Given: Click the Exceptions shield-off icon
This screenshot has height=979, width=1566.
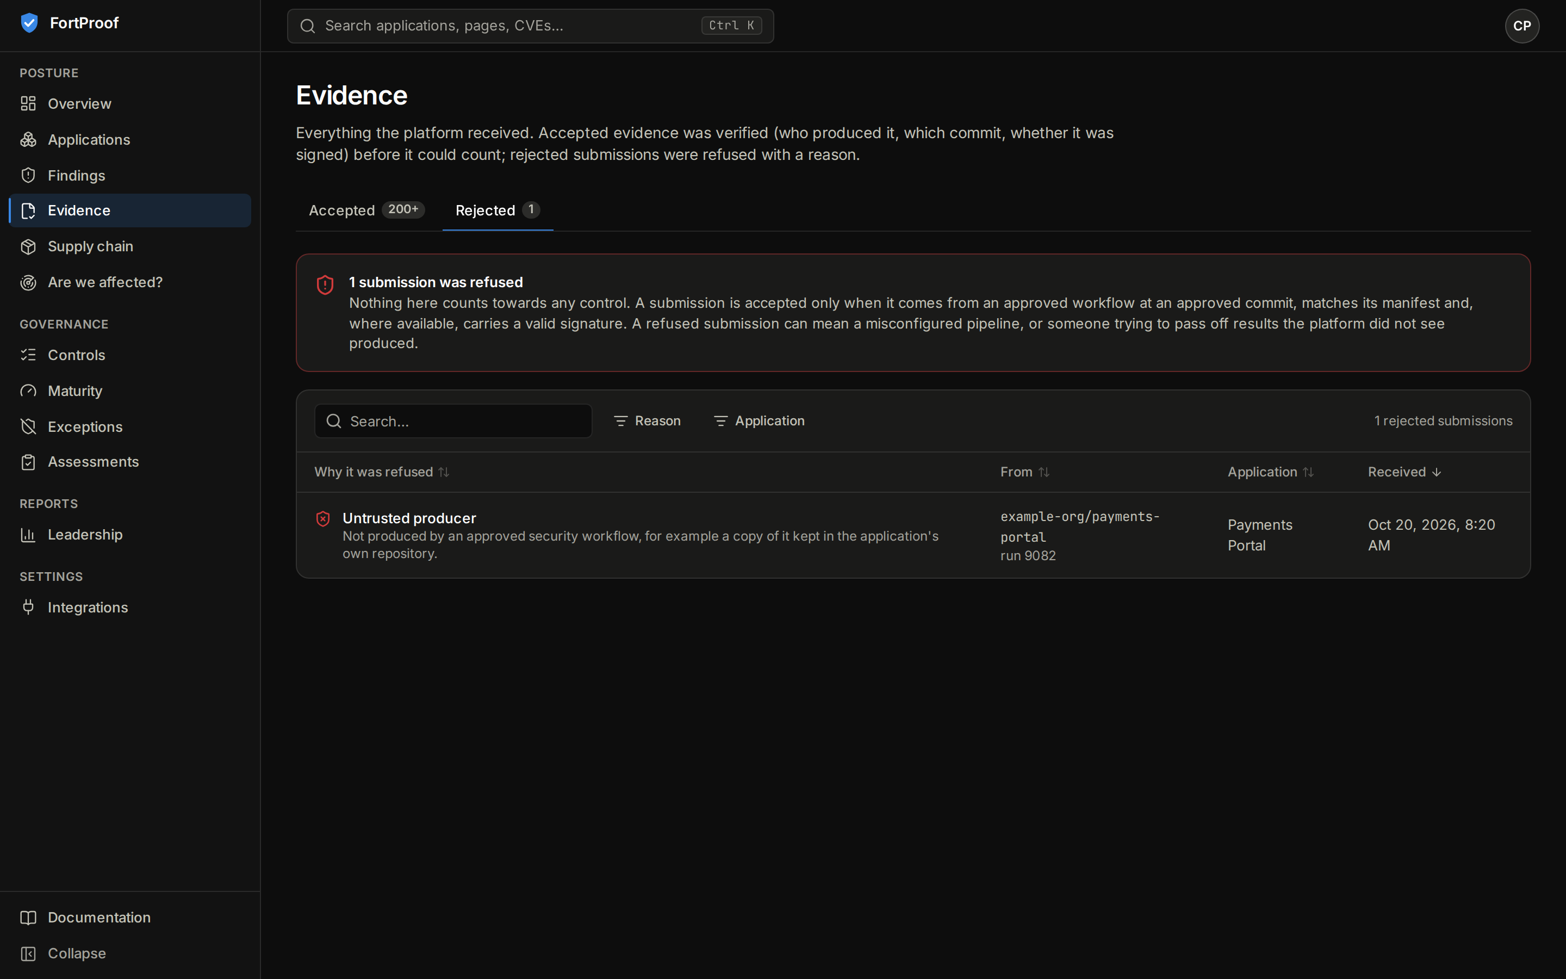Looking at the screenshot, I should tap(28, 427).
